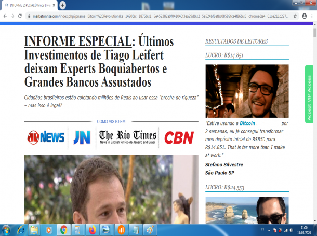317x236 pixels.
Task: Show hidden system tray icons arrow
Action: [x=269, y=230]
